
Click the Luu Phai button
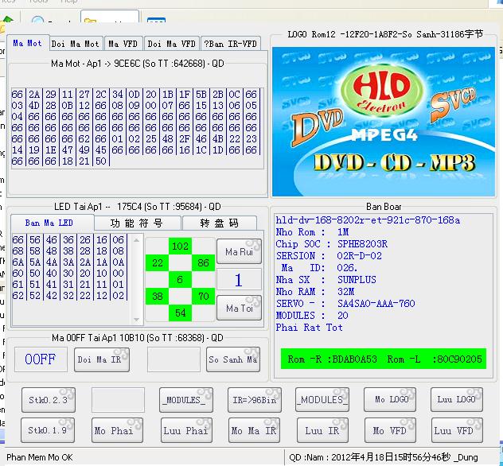(186, 430)
